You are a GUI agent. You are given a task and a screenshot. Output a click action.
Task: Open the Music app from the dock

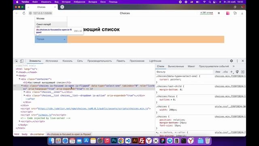click(x=107, y=141)
